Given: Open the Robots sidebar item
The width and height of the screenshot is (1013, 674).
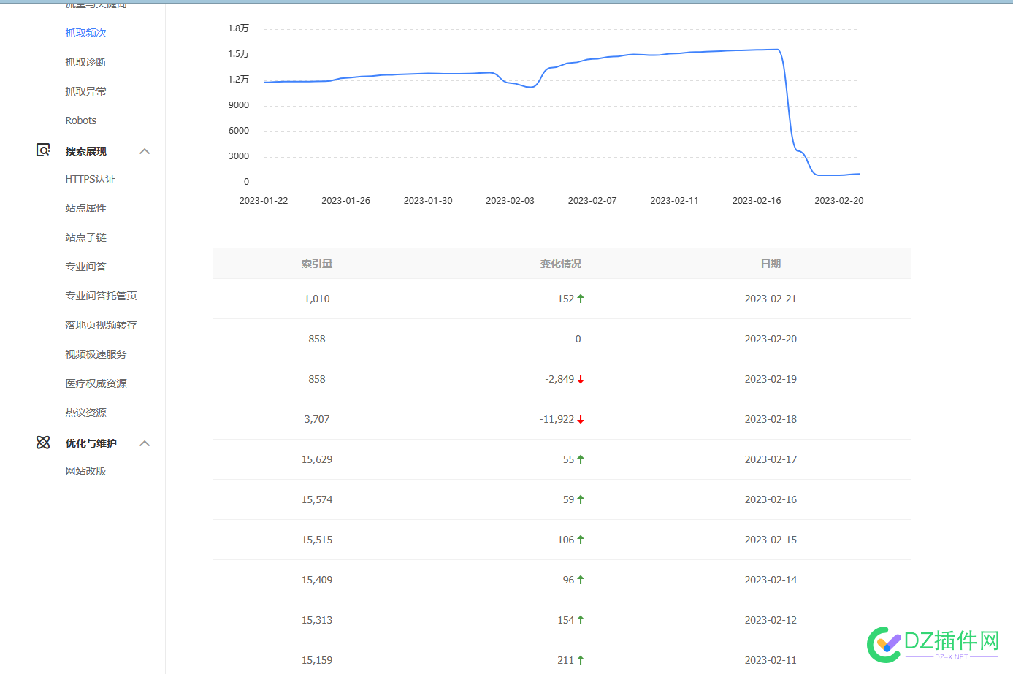Looking at the screenshot, I should (80, 120).
